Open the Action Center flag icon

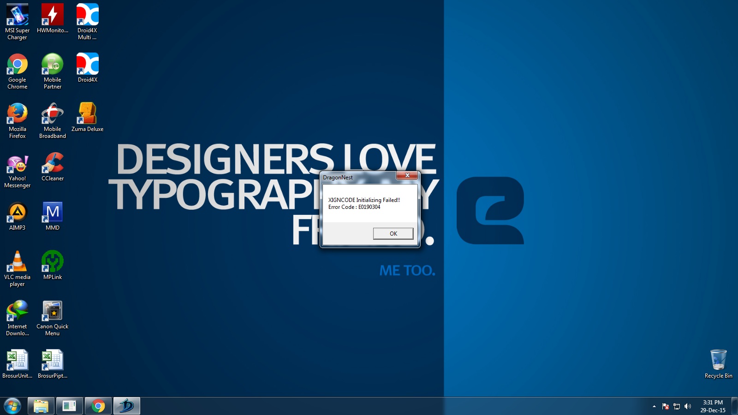point(665,406)
